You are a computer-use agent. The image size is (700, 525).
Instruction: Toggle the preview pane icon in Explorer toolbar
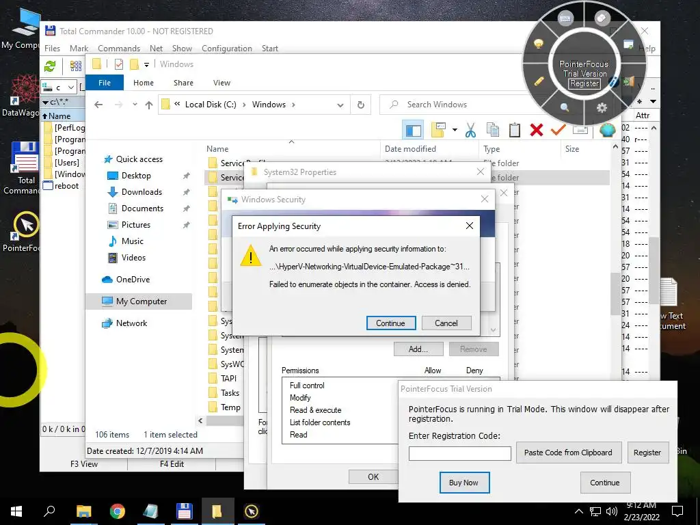tap(413, 131)
